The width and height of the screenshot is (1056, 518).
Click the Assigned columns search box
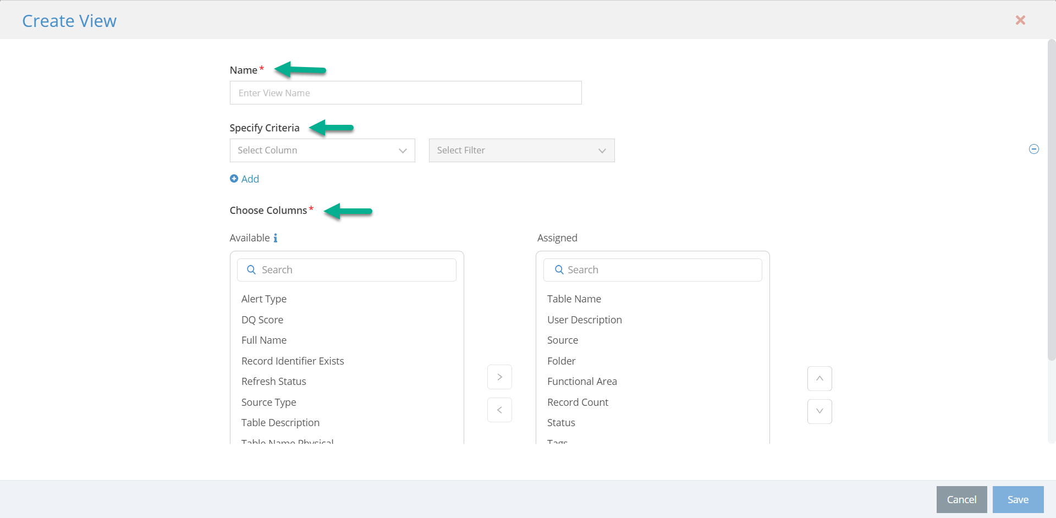coord(657,270)
